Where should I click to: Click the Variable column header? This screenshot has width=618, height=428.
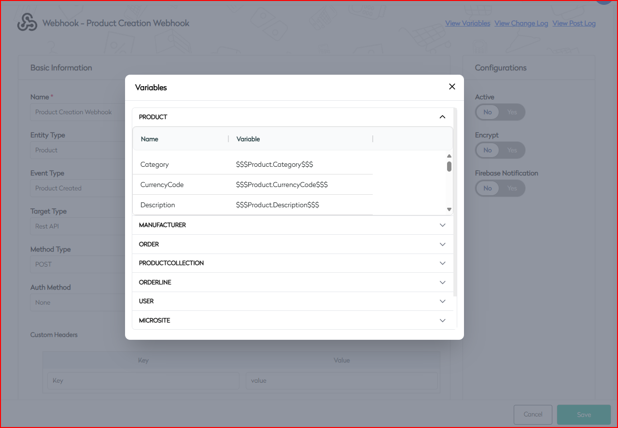point(248,139)
